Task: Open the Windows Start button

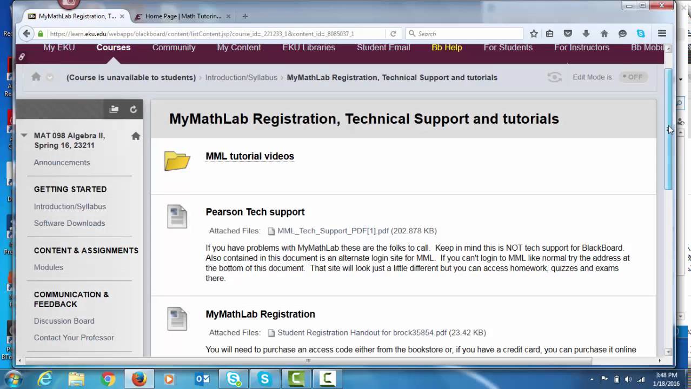Action: tap(12, 379)
